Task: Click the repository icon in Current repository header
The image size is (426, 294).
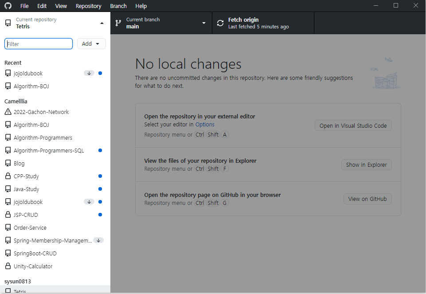Action: tap(8, 23)
